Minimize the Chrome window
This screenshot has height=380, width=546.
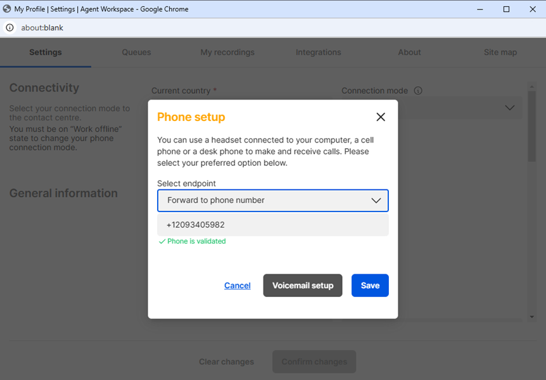click(480, 9)
